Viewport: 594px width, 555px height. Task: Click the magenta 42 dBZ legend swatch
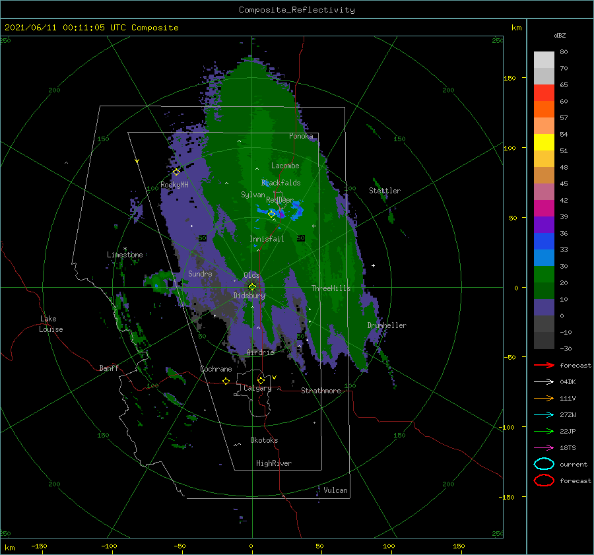click(x=544, y=209)
